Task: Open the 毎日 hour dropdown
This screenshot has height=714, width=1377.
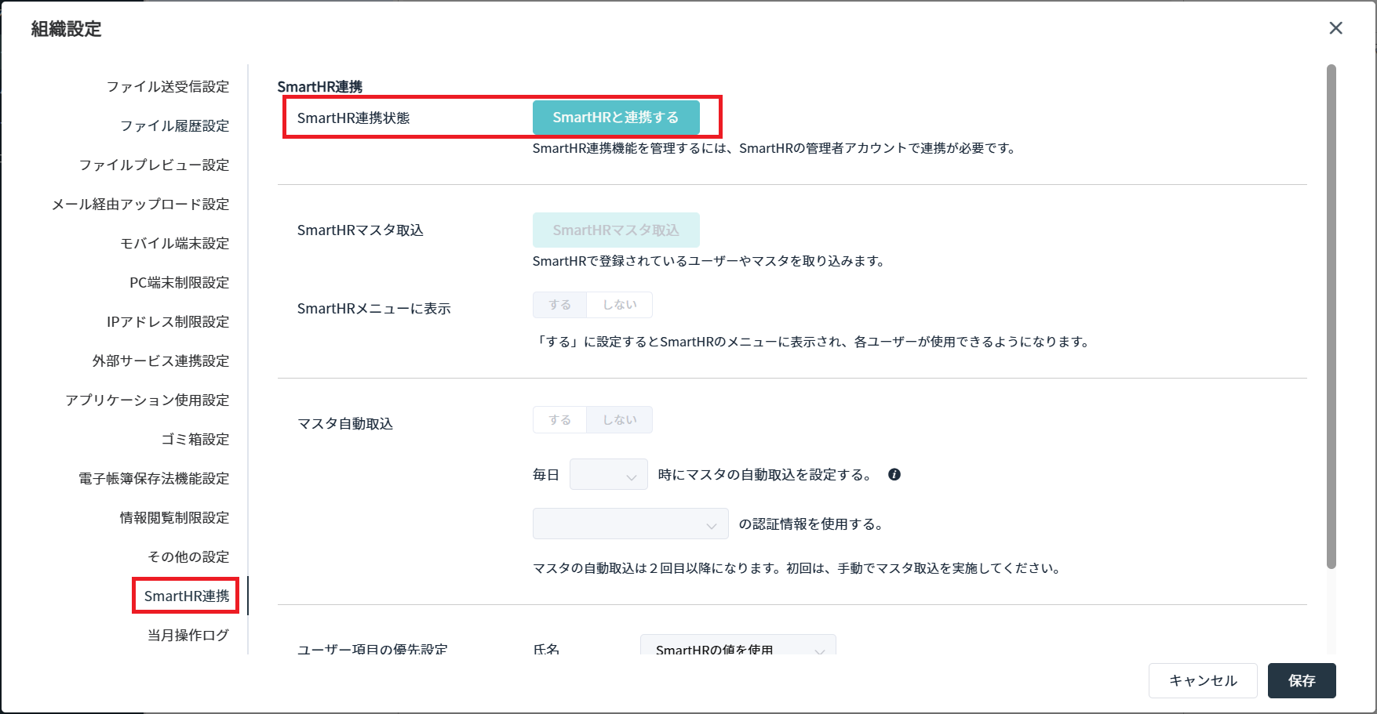Action: (x=609, y=474)
